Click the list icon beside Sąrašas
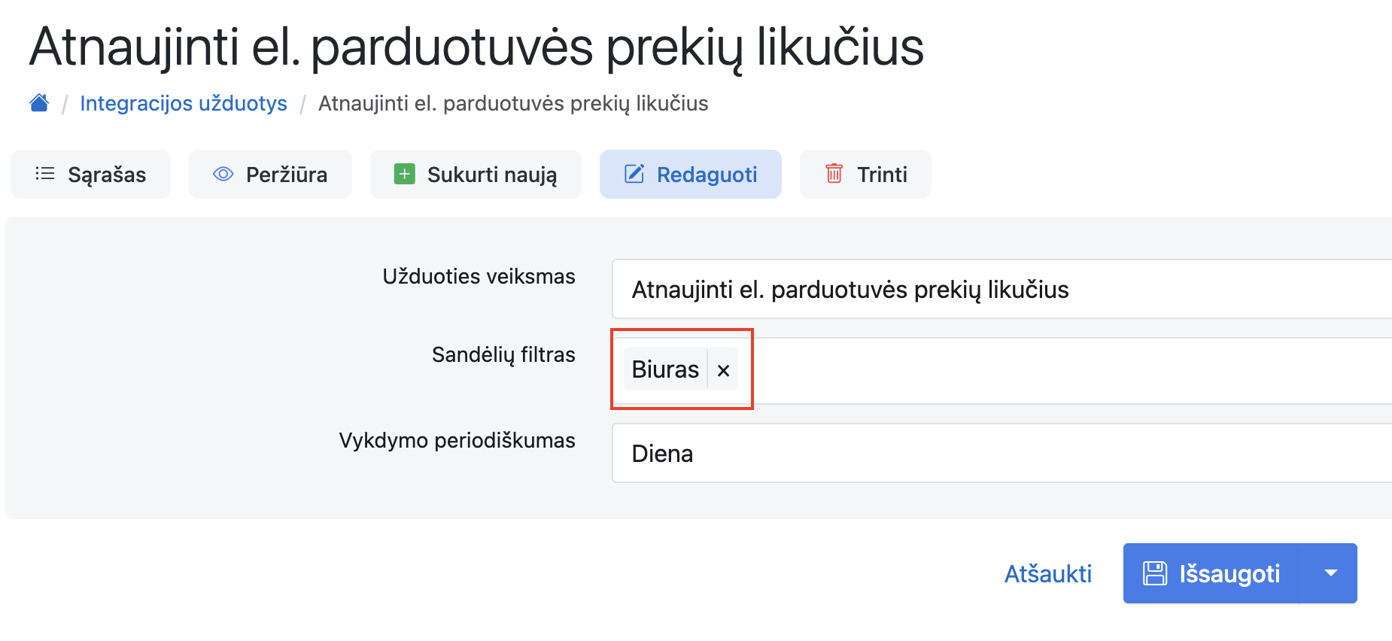 tap(45, 174)
